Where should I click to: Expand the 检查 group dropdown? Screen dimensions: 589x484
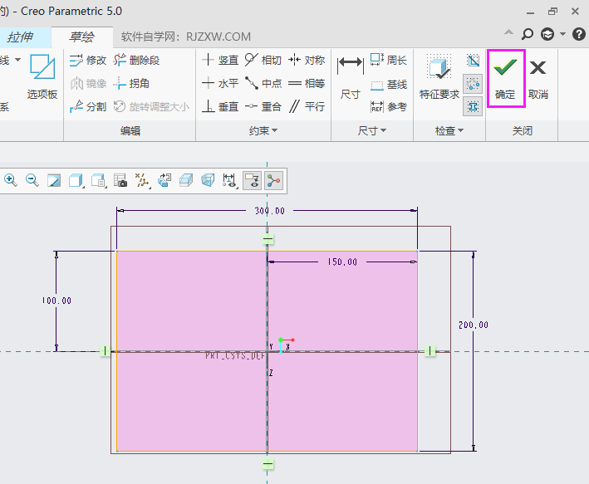pos(449,131)
